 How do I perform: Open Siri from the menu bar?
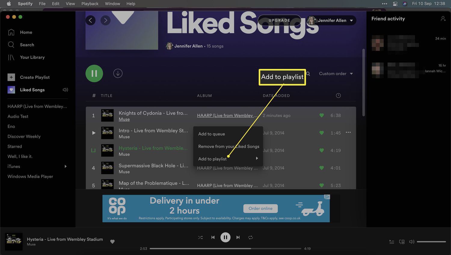405,4
